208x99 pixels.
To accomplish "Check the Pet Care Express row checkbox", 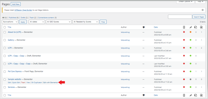I will pos(5,72).
